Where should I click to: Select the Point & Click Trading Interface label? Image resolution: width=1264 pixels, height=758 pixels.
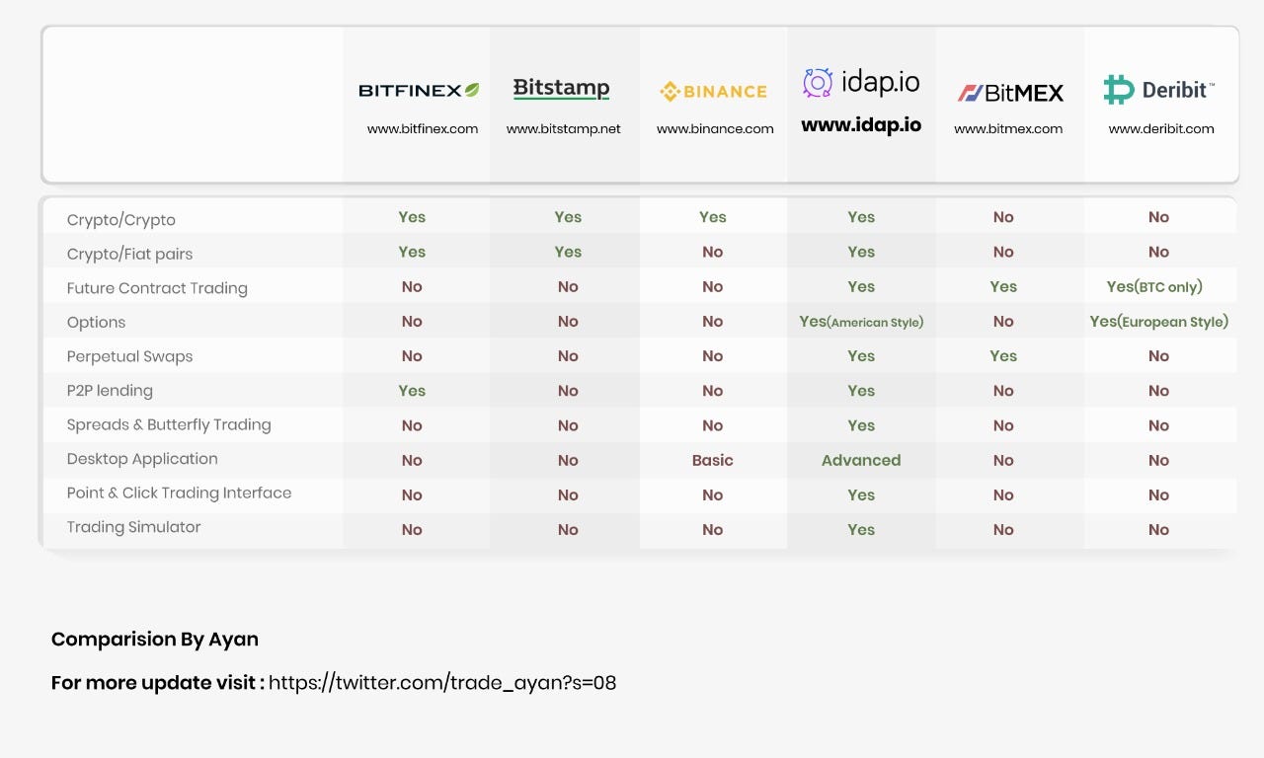(x=179, y=493)
